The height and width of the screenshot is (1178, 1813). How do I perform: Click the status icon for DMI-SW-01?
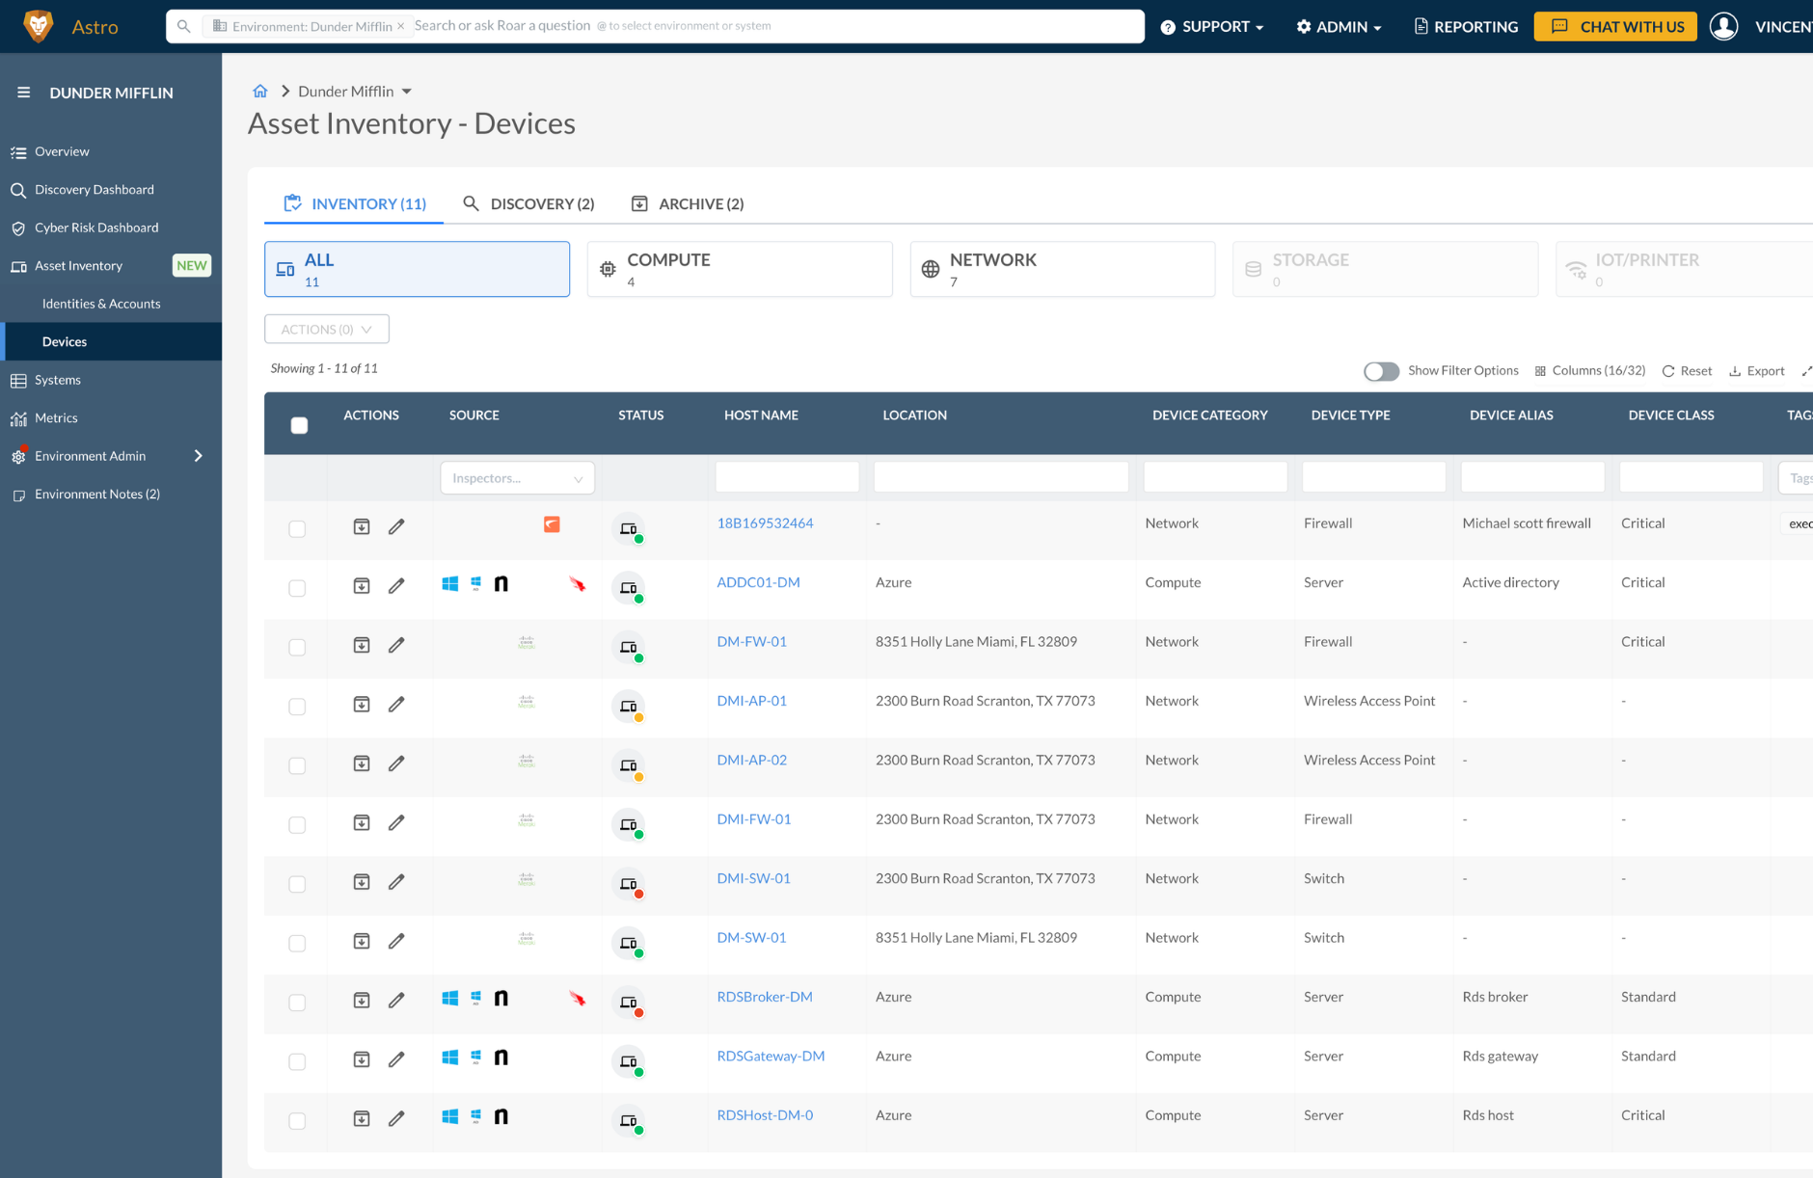pos(630,884)
